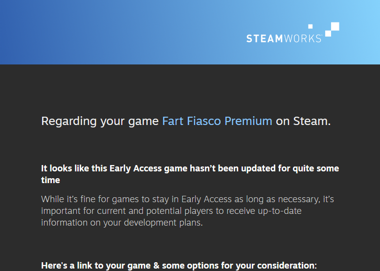Click the line "information on your development plans."
Screen dimensions: 380x271
[x=121, y=223]
